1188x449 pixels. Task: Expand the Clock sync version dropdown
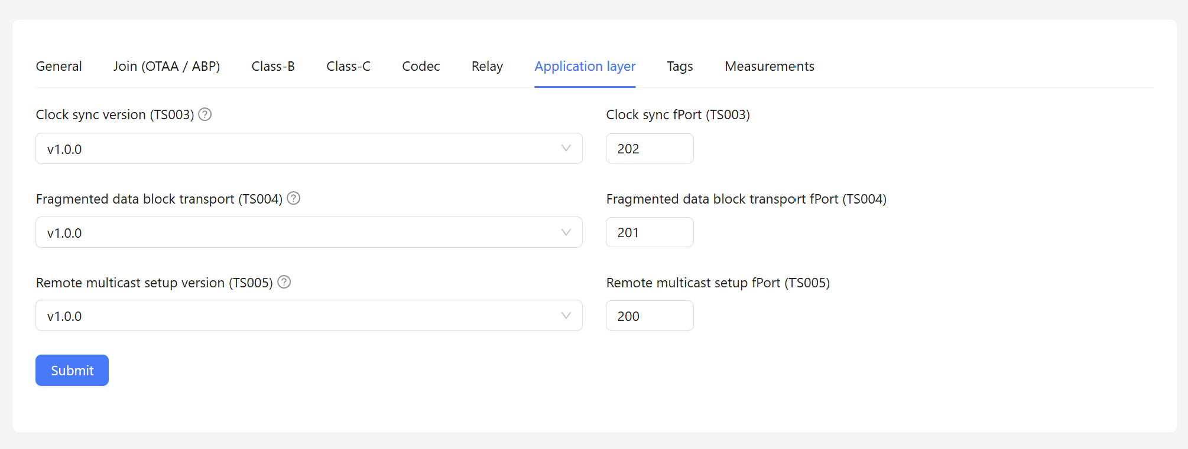click(309, 149)
